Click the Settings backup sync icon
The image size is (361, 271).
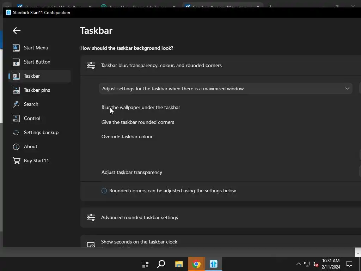[x=16, y=133]
